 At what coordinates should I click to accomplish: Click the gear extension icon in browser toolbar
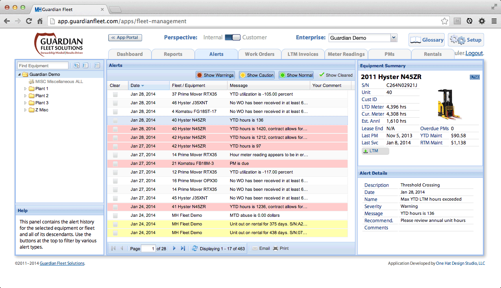tap(482, 21)
